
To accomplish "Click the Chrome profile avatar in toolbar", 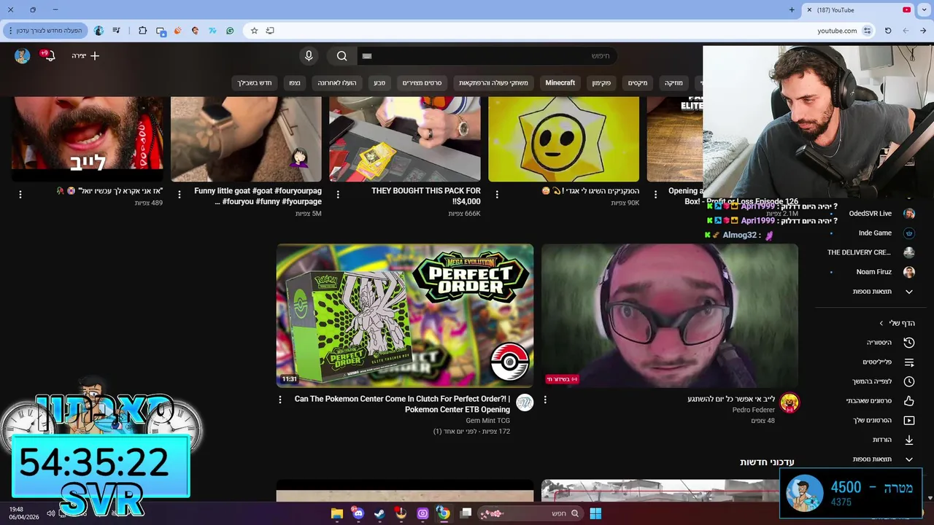I will click(99, 31).
